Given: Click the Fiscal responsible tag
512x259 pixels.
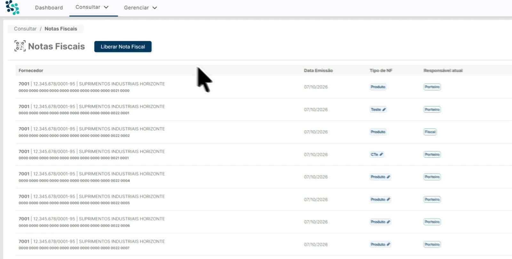Looking at the screenshot, I should (430, 132).
